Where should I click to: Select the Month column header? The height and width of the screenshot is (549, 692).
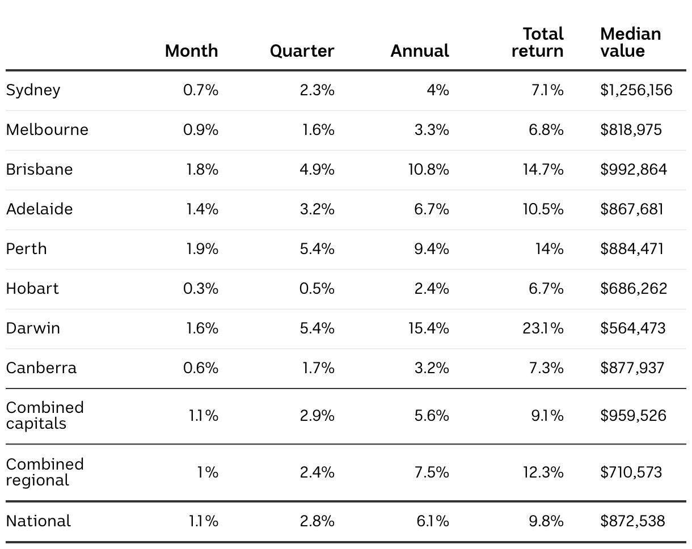(x=191, y=50)
